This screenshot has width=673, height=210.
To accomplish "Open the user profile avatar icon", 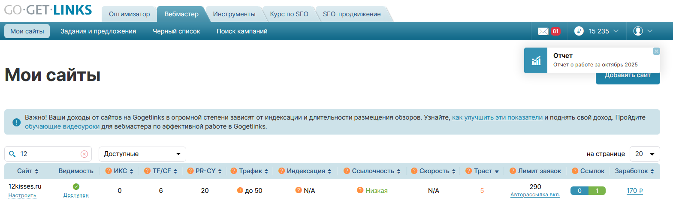I will [638, 31].
